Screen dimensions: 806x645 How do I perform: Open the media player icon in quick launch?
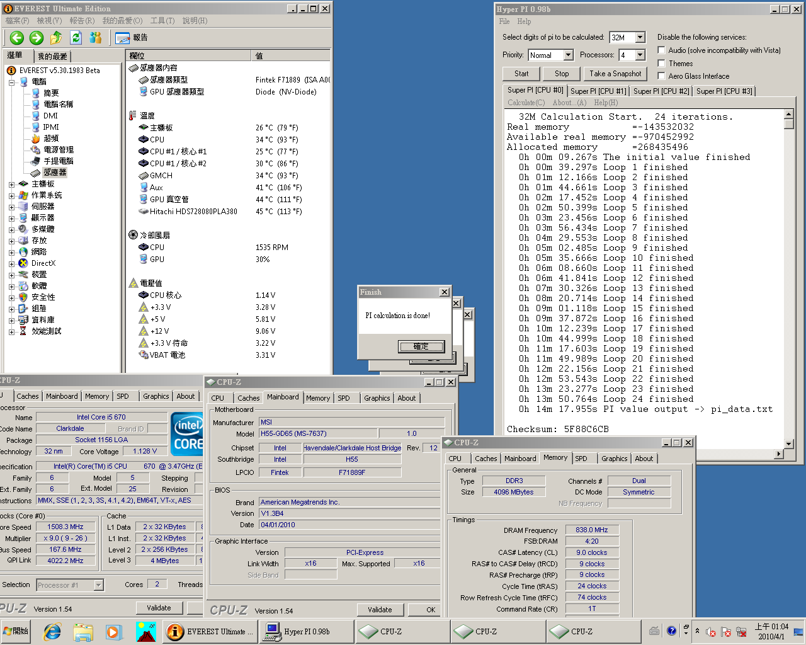click(113, 631)
